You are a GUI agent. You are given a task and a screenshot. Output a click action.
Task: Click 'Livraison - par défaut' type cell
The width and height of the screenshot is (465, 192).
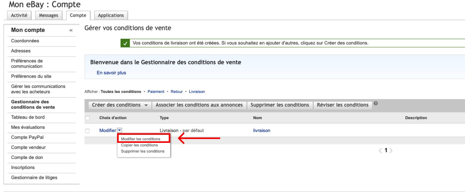(x=181, y=131)
